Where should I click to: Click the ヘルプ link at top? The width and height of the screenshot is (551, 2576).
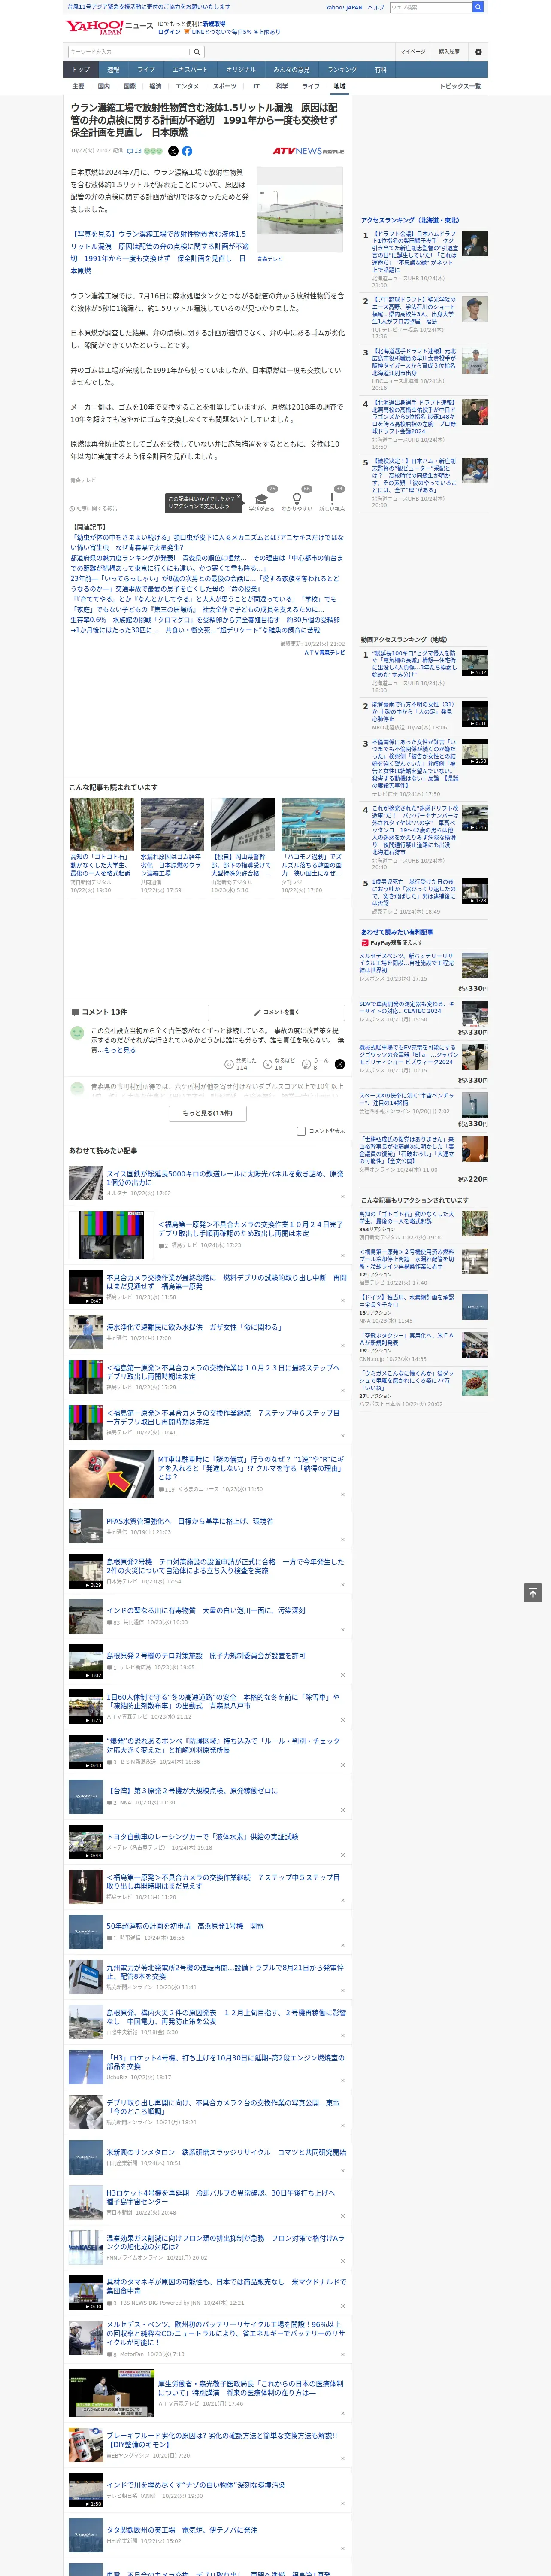[376, 7]
